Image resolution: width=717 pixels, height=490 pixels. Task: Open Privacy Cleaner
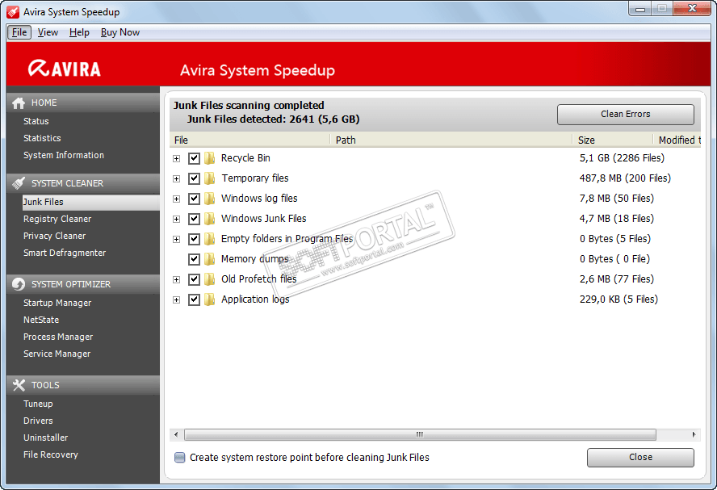coord(54,236)
